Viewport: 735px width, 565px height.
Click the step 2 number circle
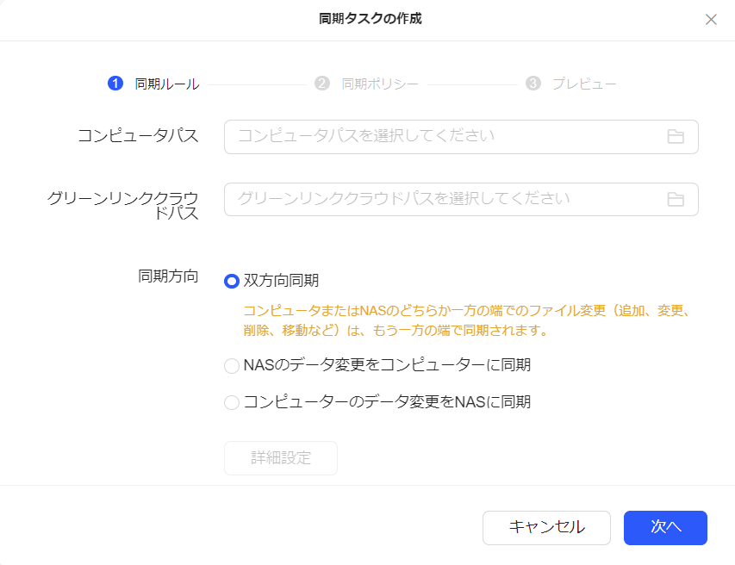(322, 84)
